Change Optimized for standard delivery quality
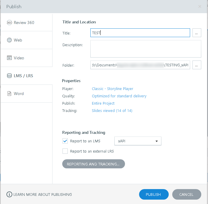The width and height of the screenshot is (208, 204). (119, 96)
